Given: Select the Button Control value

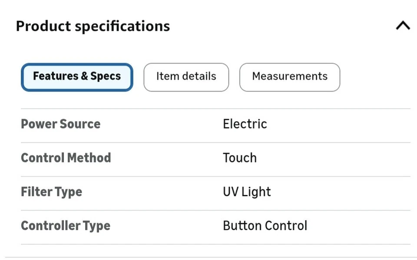Looking at the screenshot, I should tap(265, 226).
